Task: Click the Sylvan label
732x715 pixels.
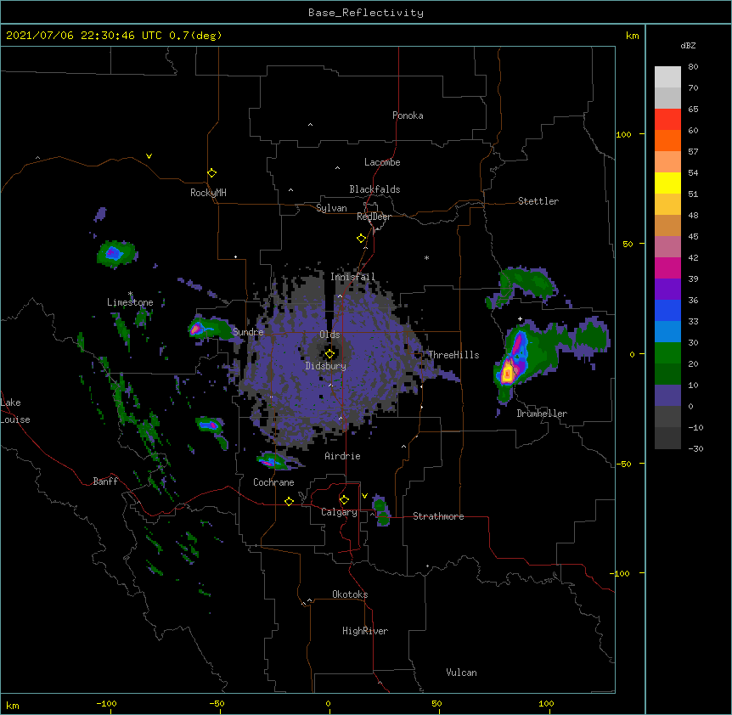Action: [x=331, y=208]
